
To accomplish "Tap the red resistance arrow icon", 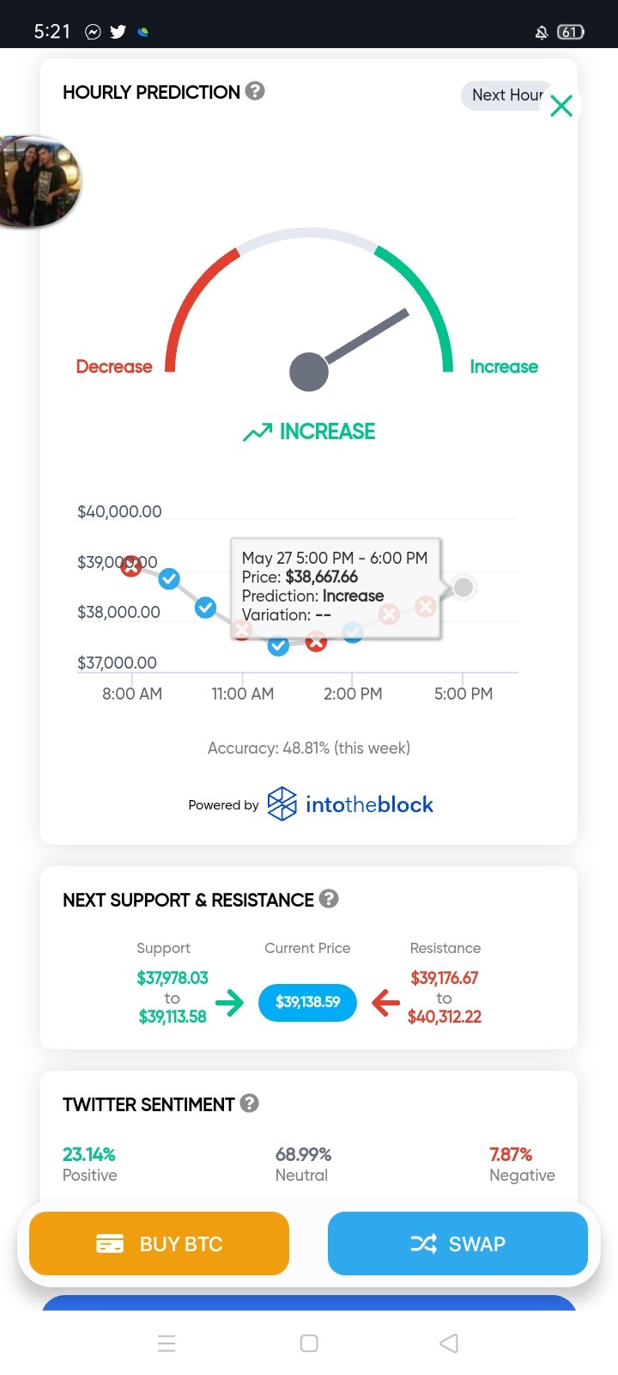I will (386, 1002).
